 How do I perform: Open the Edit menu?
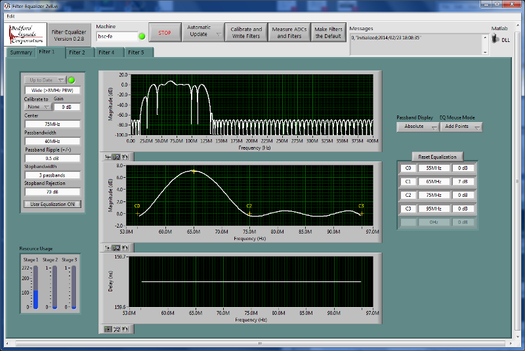coord(10,16)
